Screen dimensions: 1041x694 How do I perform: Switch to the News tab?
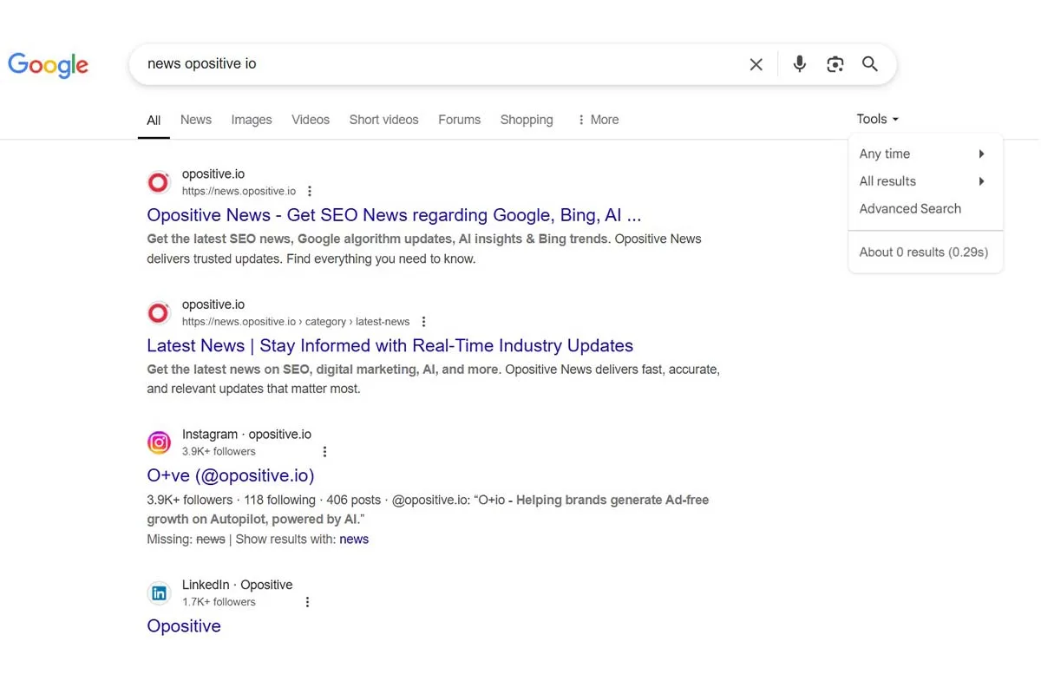(196, 120)
